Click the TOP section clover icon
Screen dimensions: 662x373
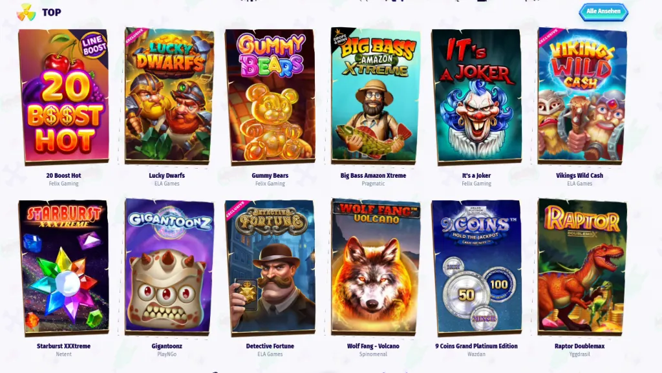26,13
